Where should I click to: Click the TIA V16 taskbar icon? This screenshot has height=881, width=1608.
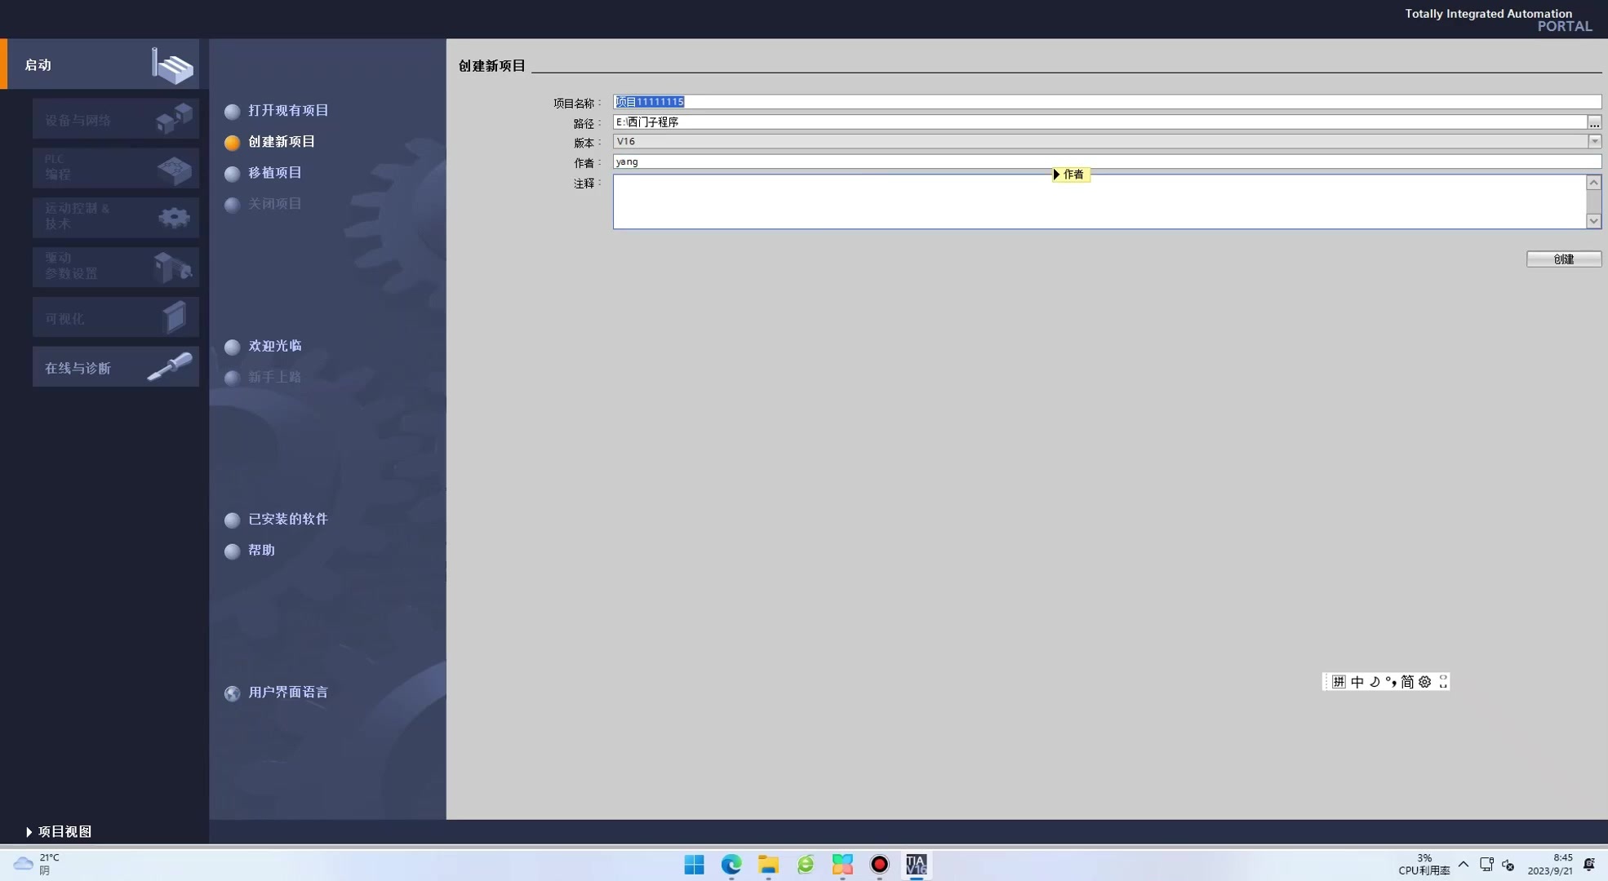coord(917,865)
